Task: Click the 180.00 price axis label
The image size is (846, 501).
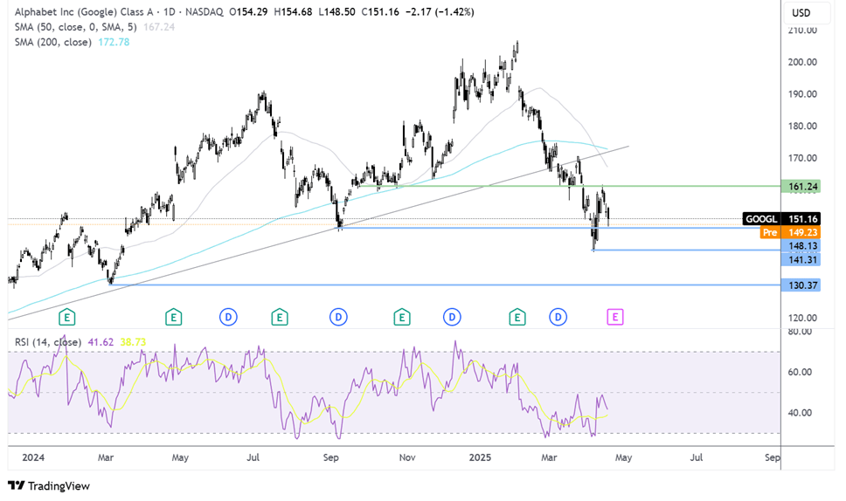Action: click(x=802, y=126)
